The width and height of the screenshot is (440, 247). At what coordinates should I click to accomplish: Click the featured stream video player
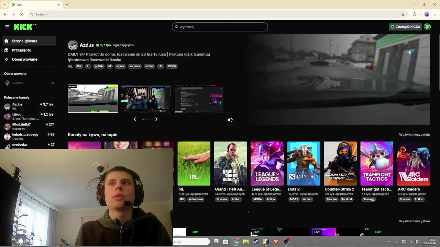[327, 79]
